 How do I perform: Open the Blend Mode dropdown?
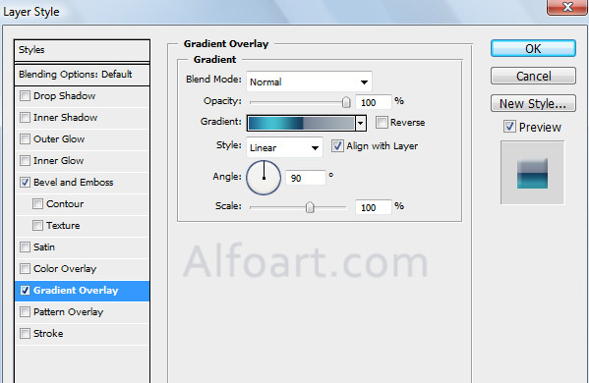pos(309,82)
